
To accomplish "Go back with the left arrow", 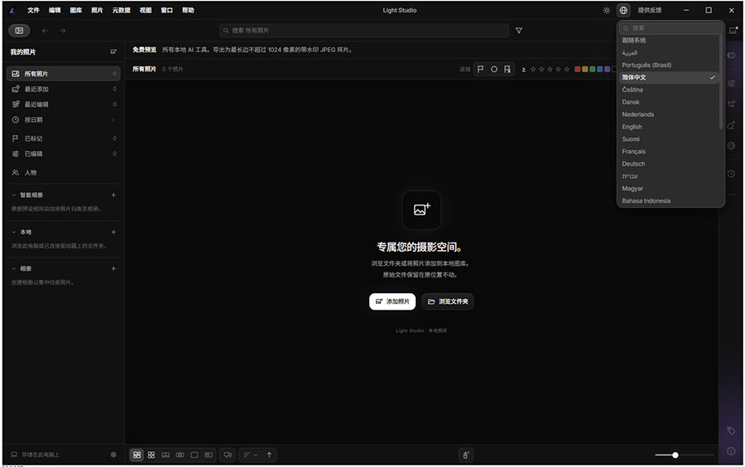I will (x=46, y=31).
